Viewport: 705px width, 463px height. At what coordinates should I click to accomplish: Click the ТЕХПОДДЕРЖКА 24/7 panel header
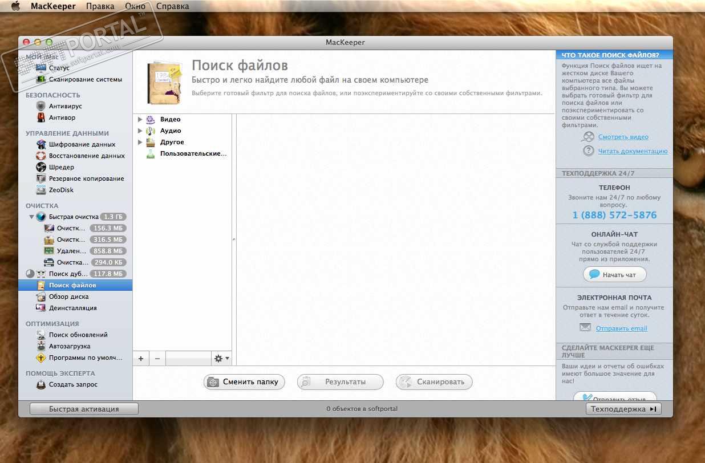tap(614, 173)
